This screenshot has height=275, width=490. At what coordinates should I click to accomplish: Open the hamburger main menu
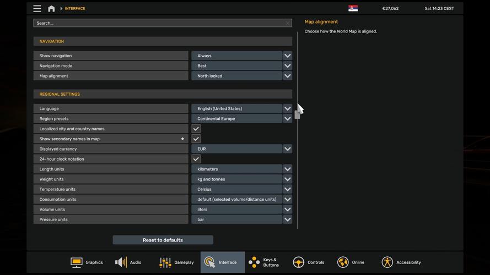coord(37,8)
